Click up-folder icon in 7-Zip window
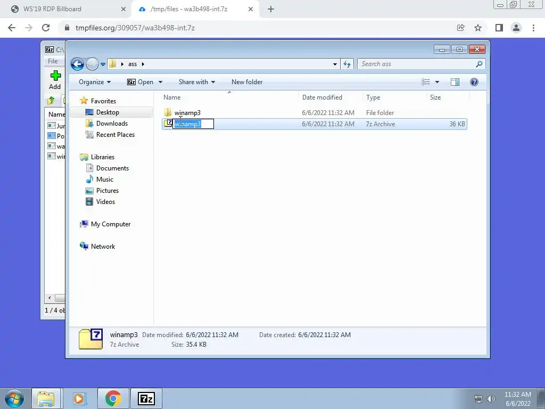 point(51,101)
